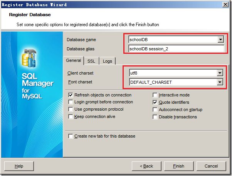Click the Finish button
232x176 pixels.
click(x=179, y=166)
